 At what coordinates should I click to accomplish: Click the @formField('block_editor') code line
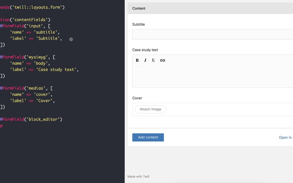(31, 119)
